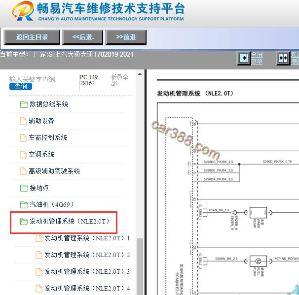Expand the 数据总线系统 folder icon
Screen dimensions: 299x295
click(24, 104)
